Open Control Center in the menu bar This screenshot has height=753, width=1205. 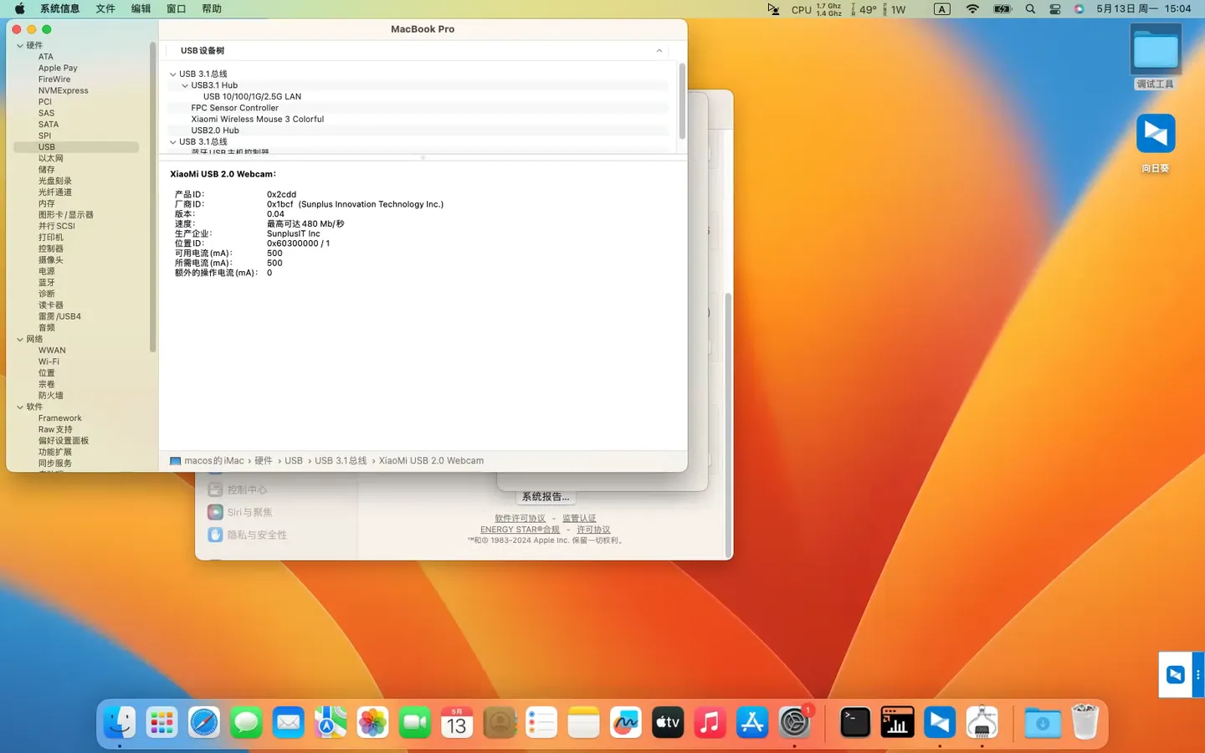click(x=1055, y=8)
